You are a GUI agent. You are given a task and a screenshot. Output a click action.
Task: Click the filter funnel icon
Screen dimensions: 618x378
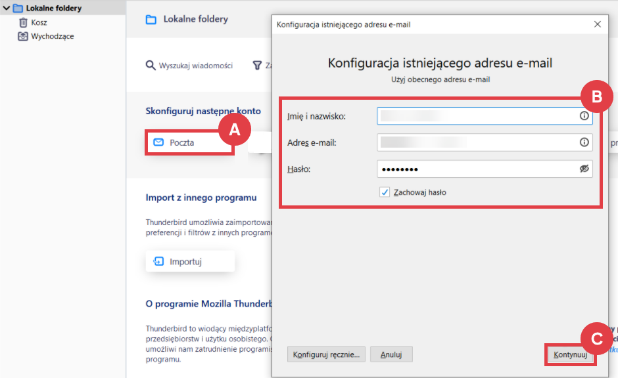point(257,66)
